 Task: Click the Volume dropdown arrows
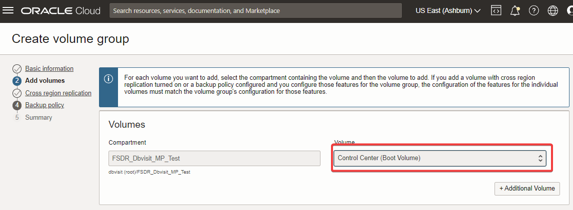(539, 158)
